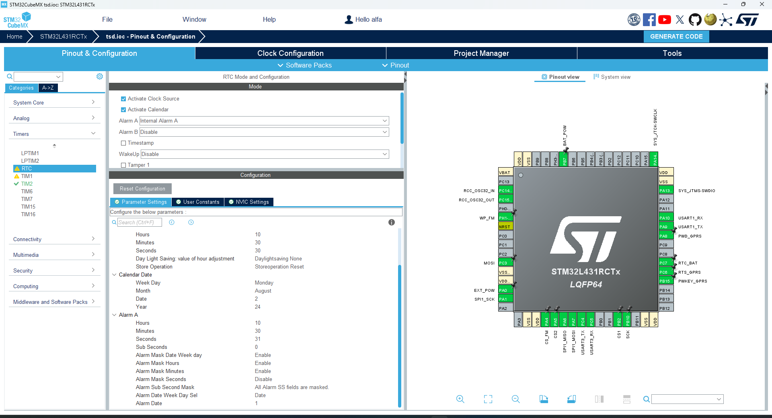Go to Home breadcrumb

[14, 37]
